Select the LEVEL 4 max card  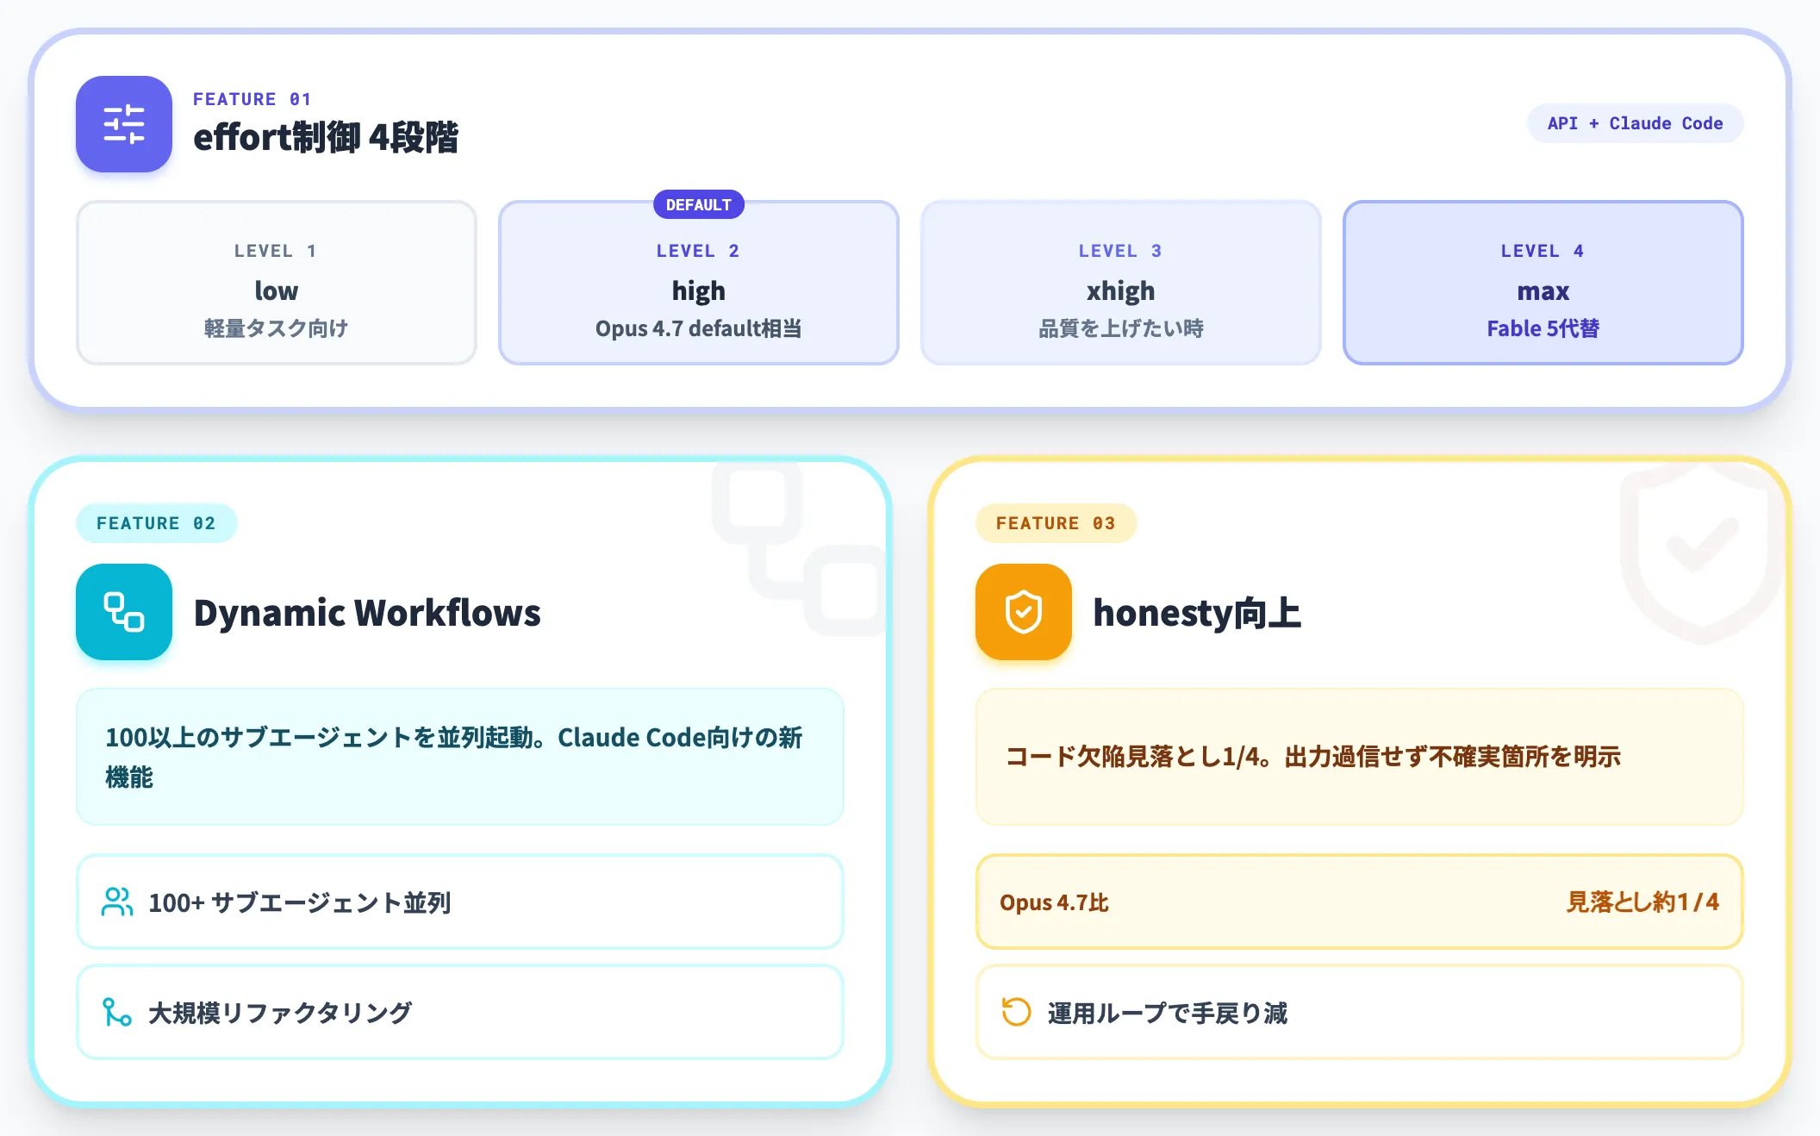(x=1543, y=283)
